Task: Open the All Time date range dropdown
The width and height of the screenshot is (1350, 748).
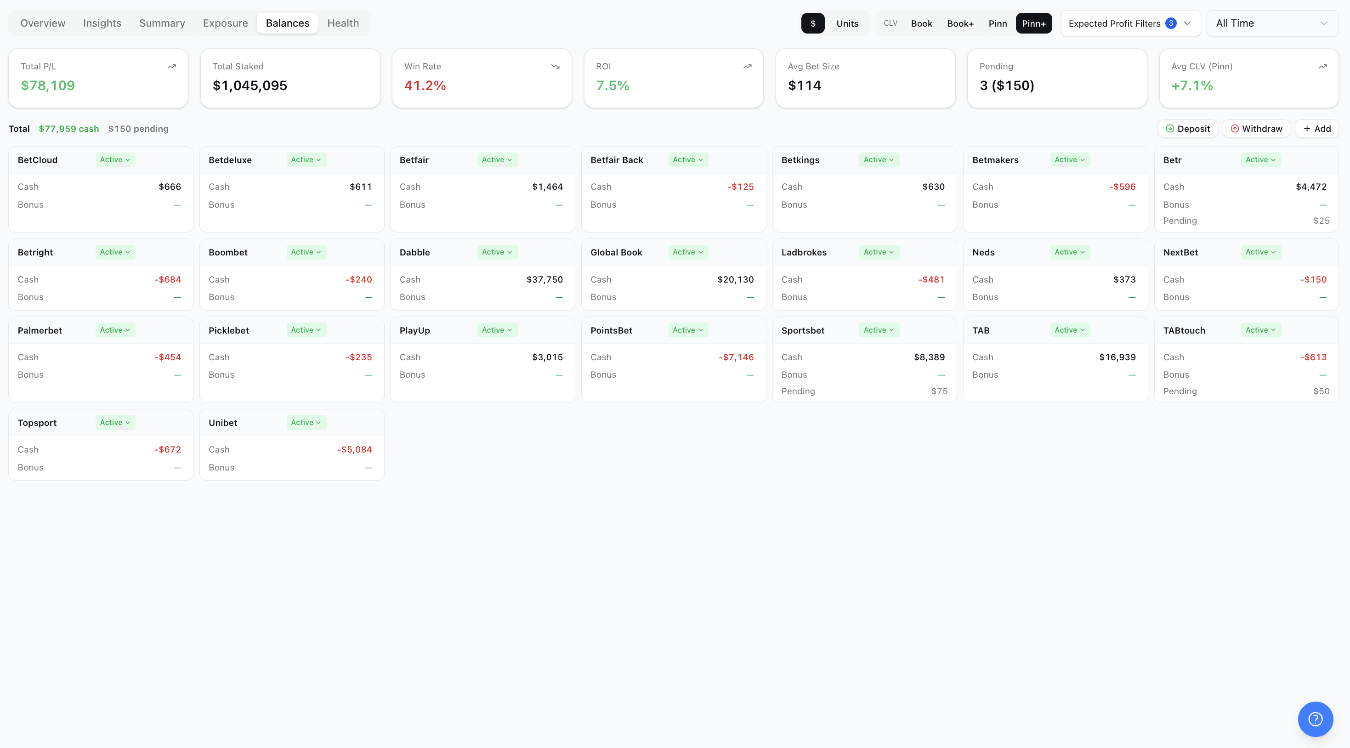Action: tap(1271, 23)
